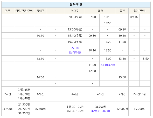Select the 영주/안동/구미 column header
The height and width of the screenshot is (118, 153).
tap(24, 11)
